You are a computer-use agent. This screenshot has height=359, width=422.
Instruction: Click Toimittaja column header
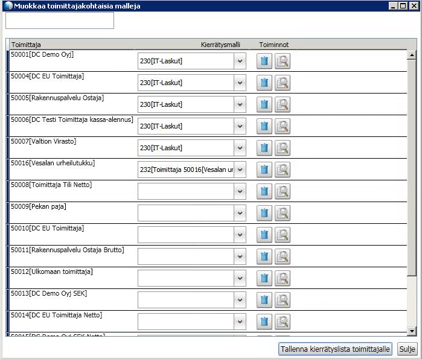[26, 45]
